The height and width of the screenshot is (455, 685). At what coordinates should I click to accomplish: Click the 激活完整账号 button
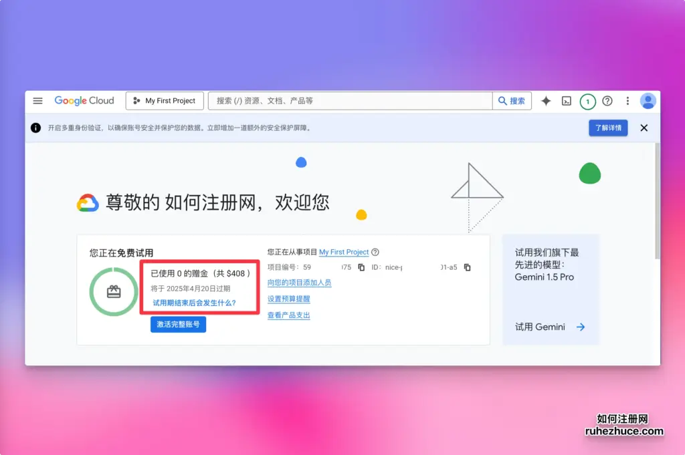tap(178, 324)
